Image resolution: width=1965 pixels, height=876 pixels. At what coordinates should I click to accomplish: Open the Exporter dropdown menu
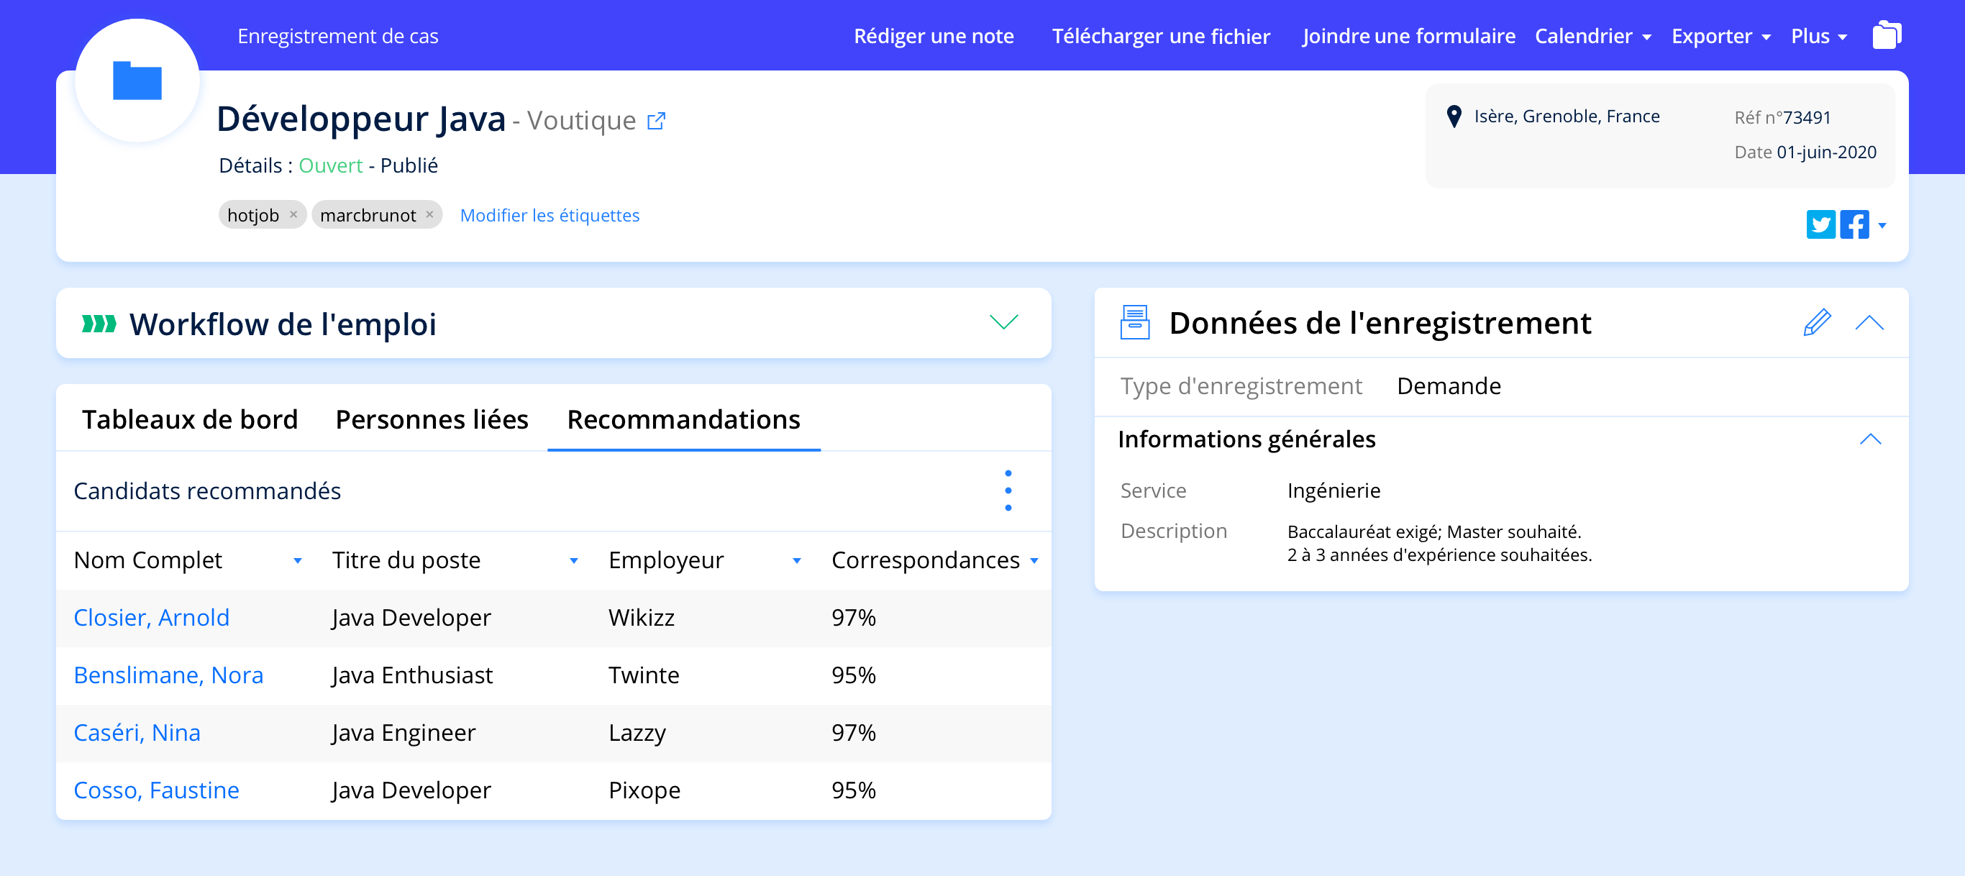(x=1720, y=36)
